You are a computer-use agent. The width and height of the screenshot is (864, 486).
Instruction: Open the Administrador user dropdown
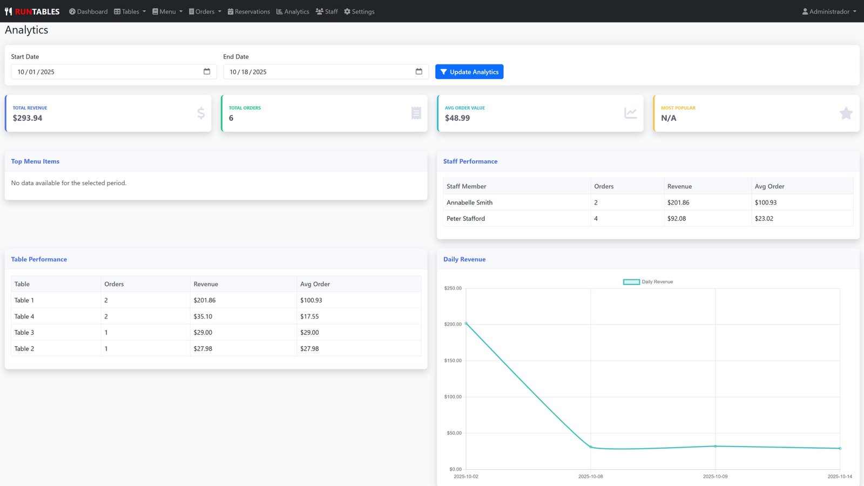(829, 11)
